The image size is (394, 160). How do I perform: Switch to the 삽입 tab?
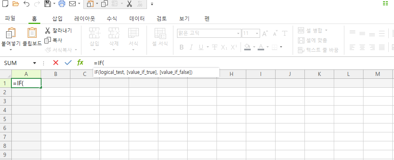[x=57, y=18]
